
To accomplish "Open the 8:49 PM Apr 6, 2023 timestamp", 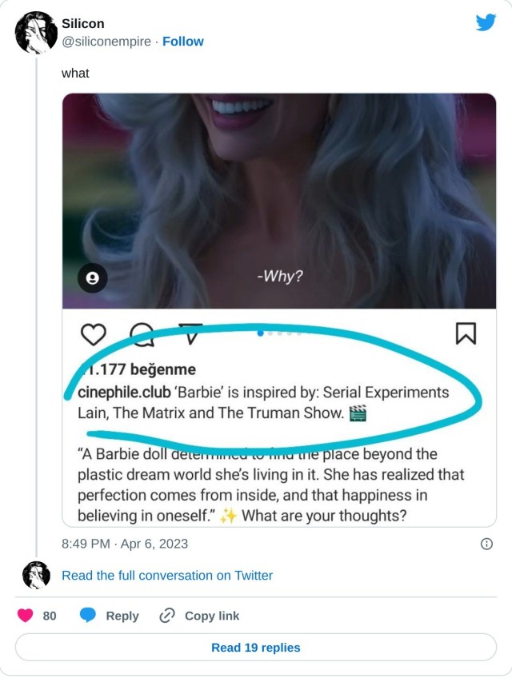I will 125,544.
